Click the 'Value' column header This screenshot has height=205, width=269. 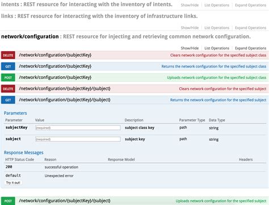click(x=40, y=120)
